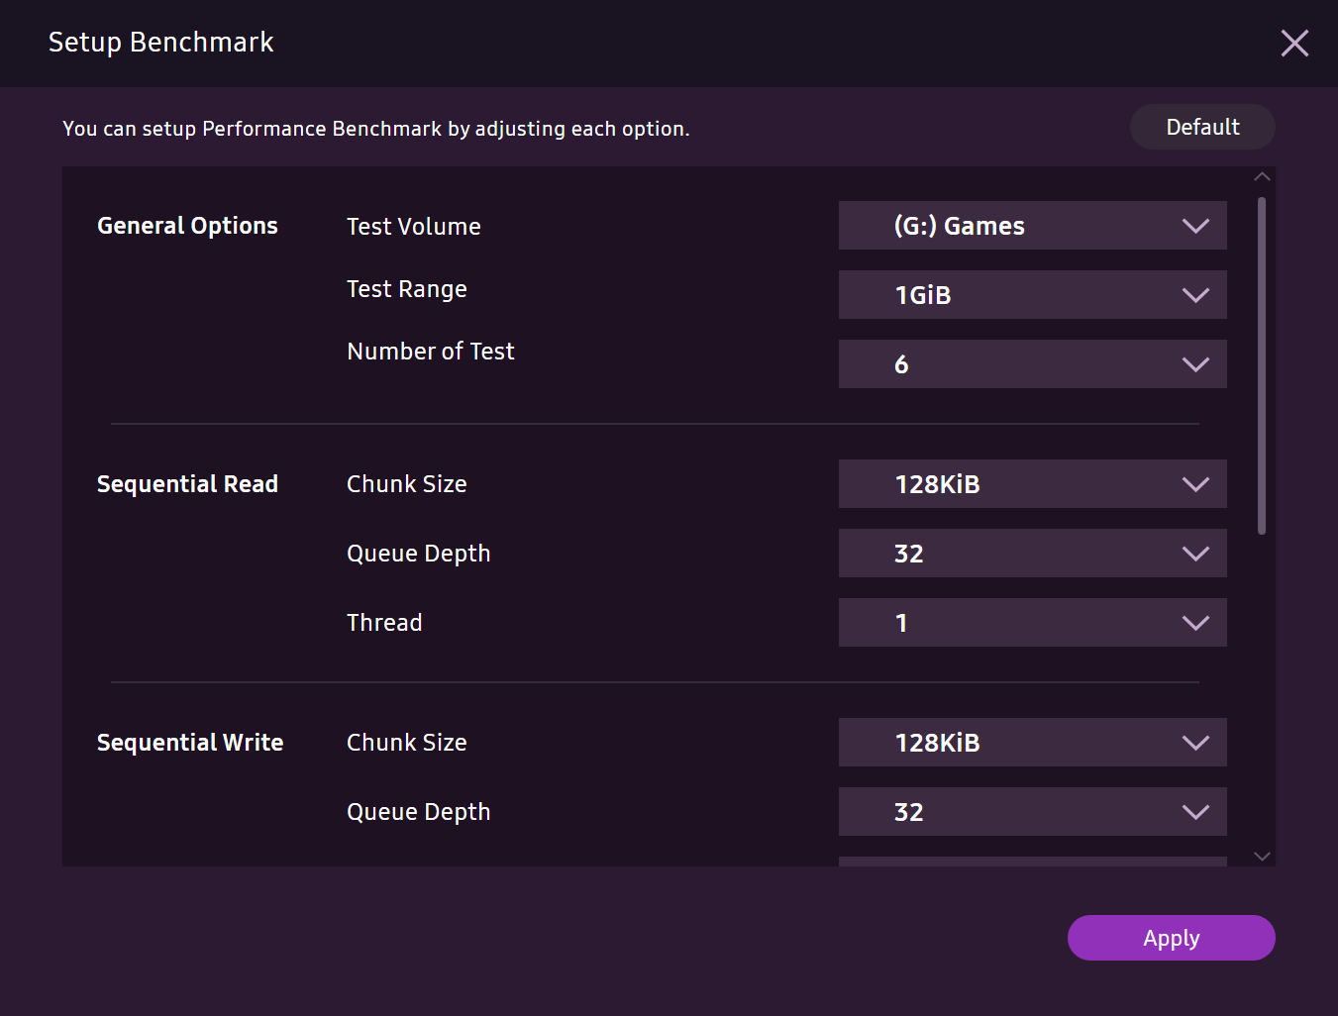
Task: Click the scroll up arrow
Action: tap(1262, 177)
